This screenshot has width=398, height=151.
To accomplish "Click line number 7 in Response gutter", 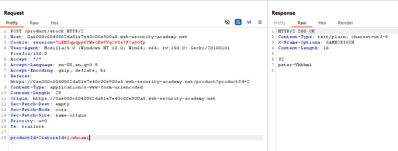I will pyautogui.click(x=273, y=65).
